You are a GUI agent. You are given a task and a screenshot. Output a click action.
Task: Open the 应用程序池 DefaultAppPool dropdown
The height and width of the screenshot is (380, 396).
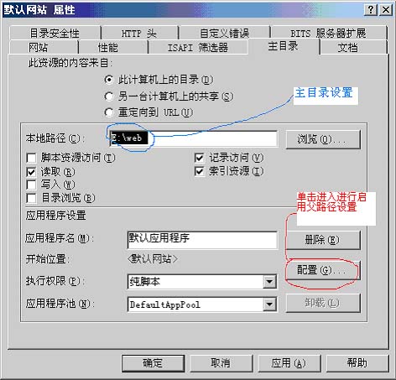click(269, 305)
